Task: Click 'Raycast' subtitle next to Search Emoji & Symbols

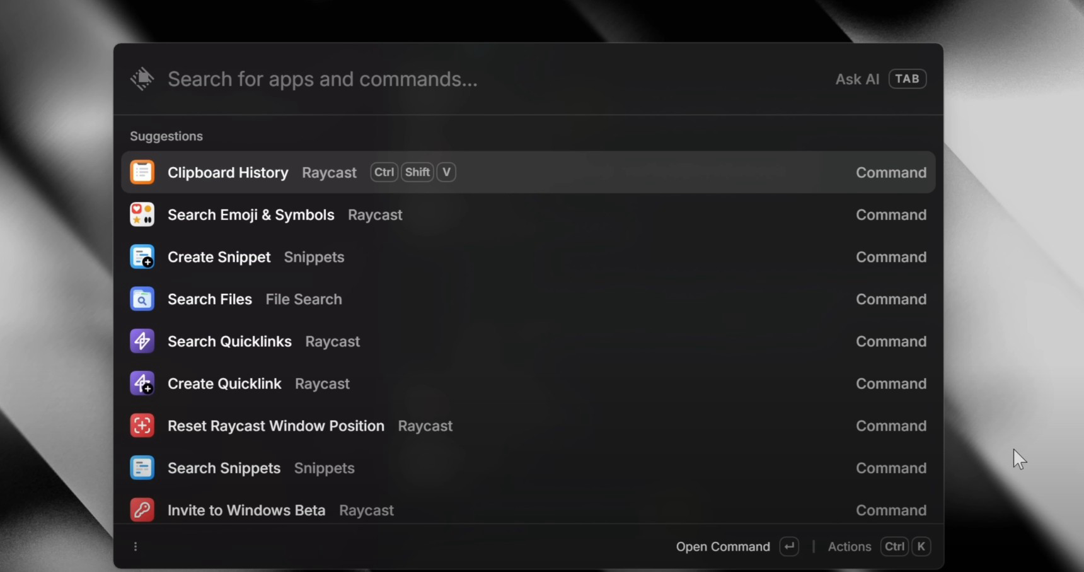Action: (x=375, y=214)
